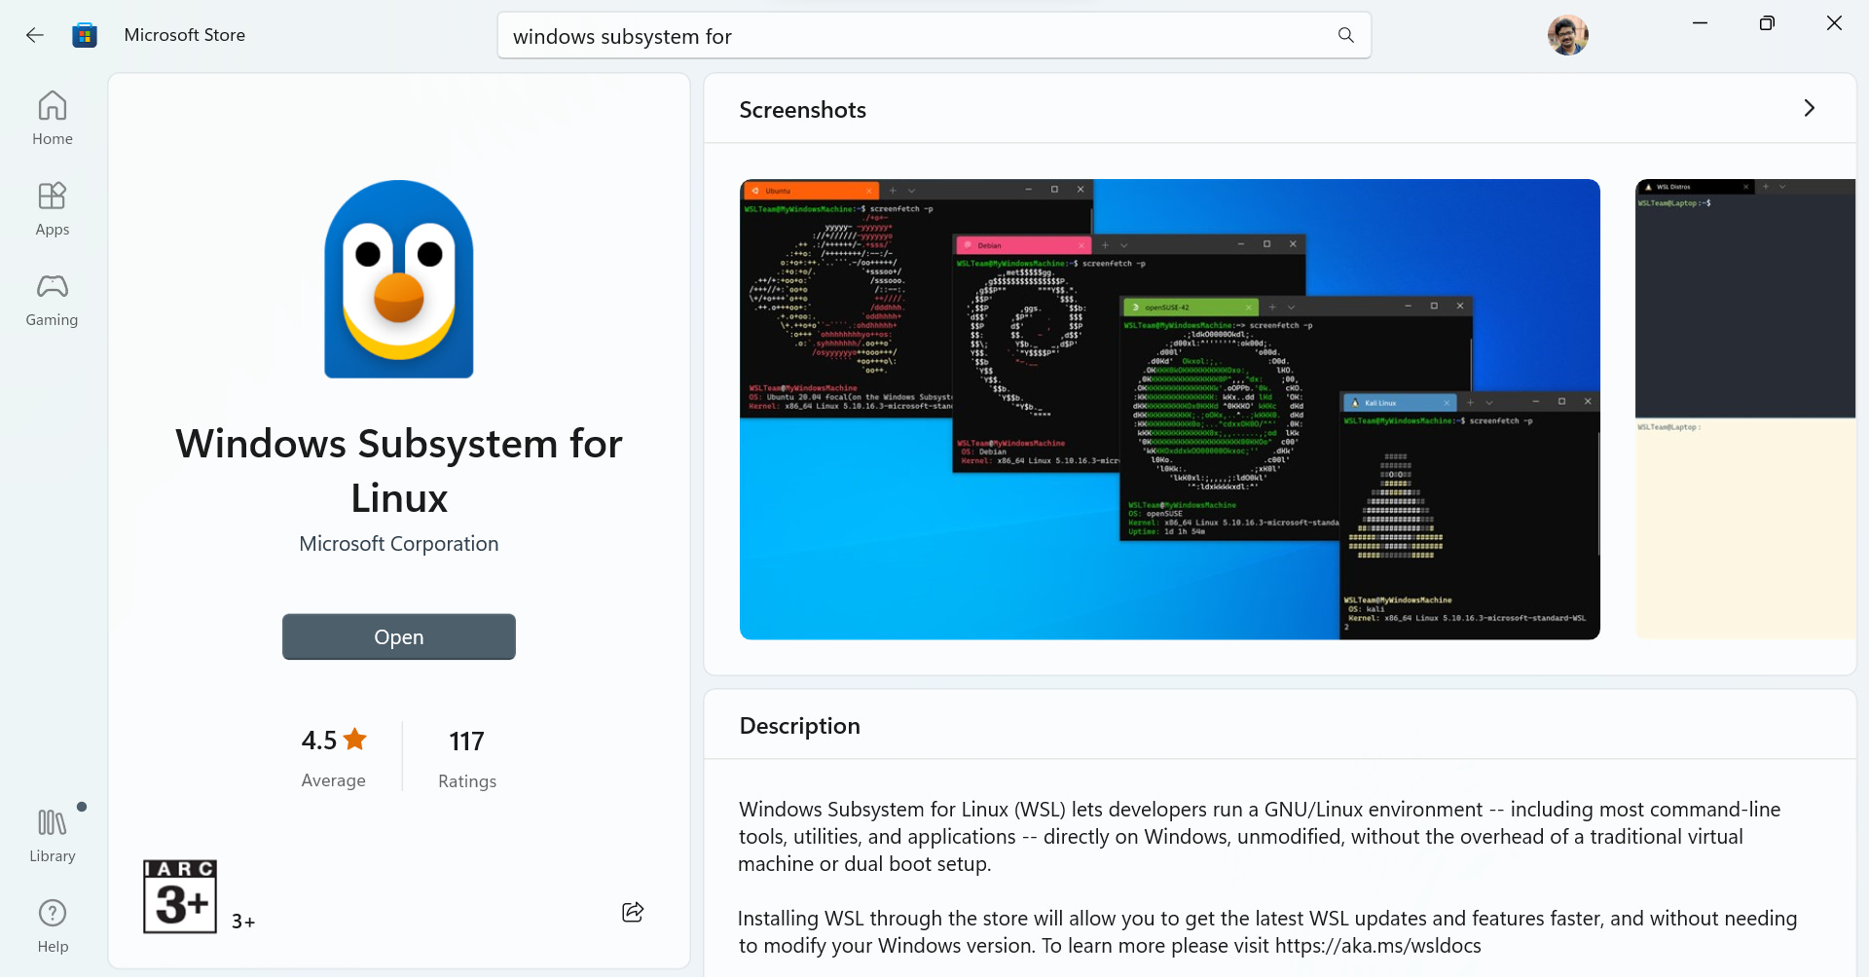The width and height of the screenshot is (1869, 977).
Task: Select the partially visible WSL Distros screenshot
Action: [1745, 409]
